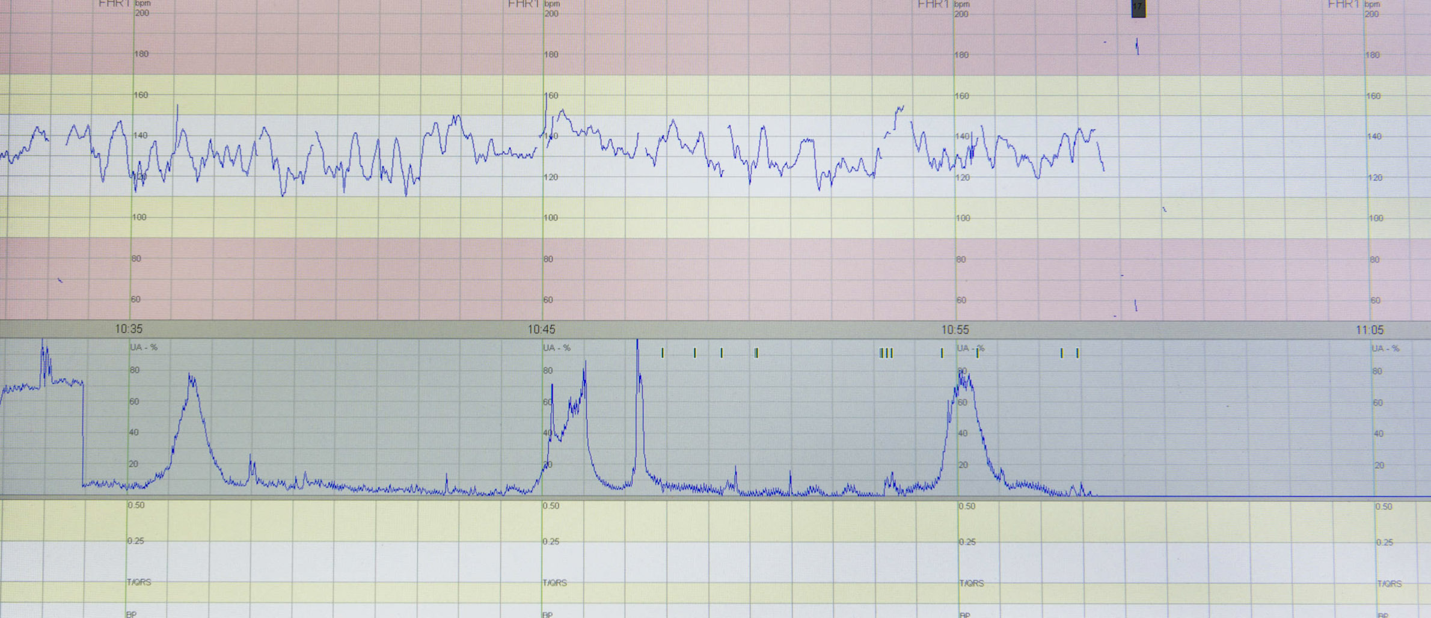This screenshot has height=618, width=1431.
Task: Click the 0.50 scale label at 11:05
Action: [1384, 507]
